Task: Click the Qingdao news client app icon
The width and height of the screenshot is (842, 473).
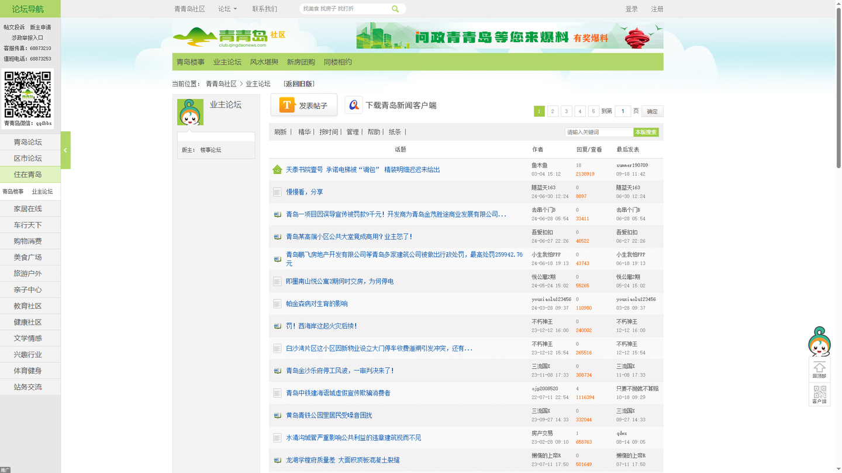Action: pos(354,105)
